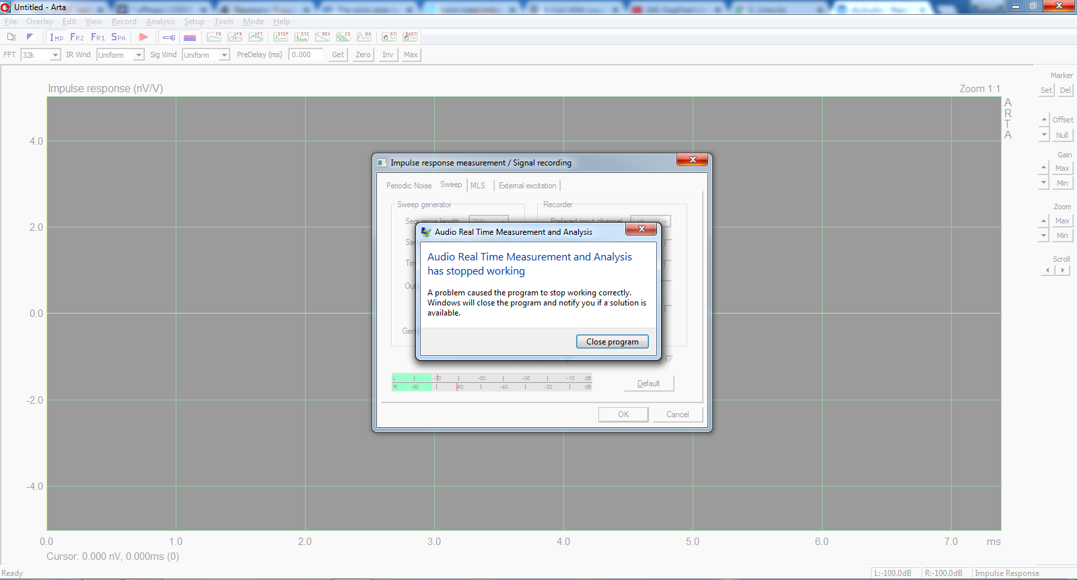This screenshot has height=580, width=1077.
Task: Click the Marker Set button
Action: (1046, 90)
